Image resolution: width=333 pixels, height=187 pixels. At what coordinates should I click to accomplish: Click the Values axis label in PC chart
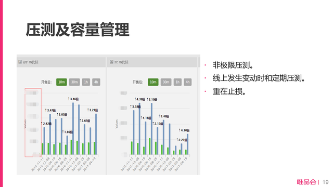pyautogui.click(x=117, y=124)
